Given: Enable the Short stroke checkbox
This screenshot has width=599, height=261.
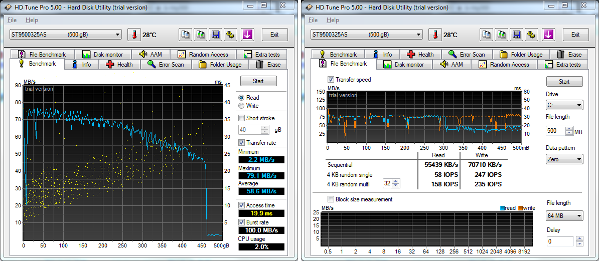Looking at the screenshot, I should (242, 118).
